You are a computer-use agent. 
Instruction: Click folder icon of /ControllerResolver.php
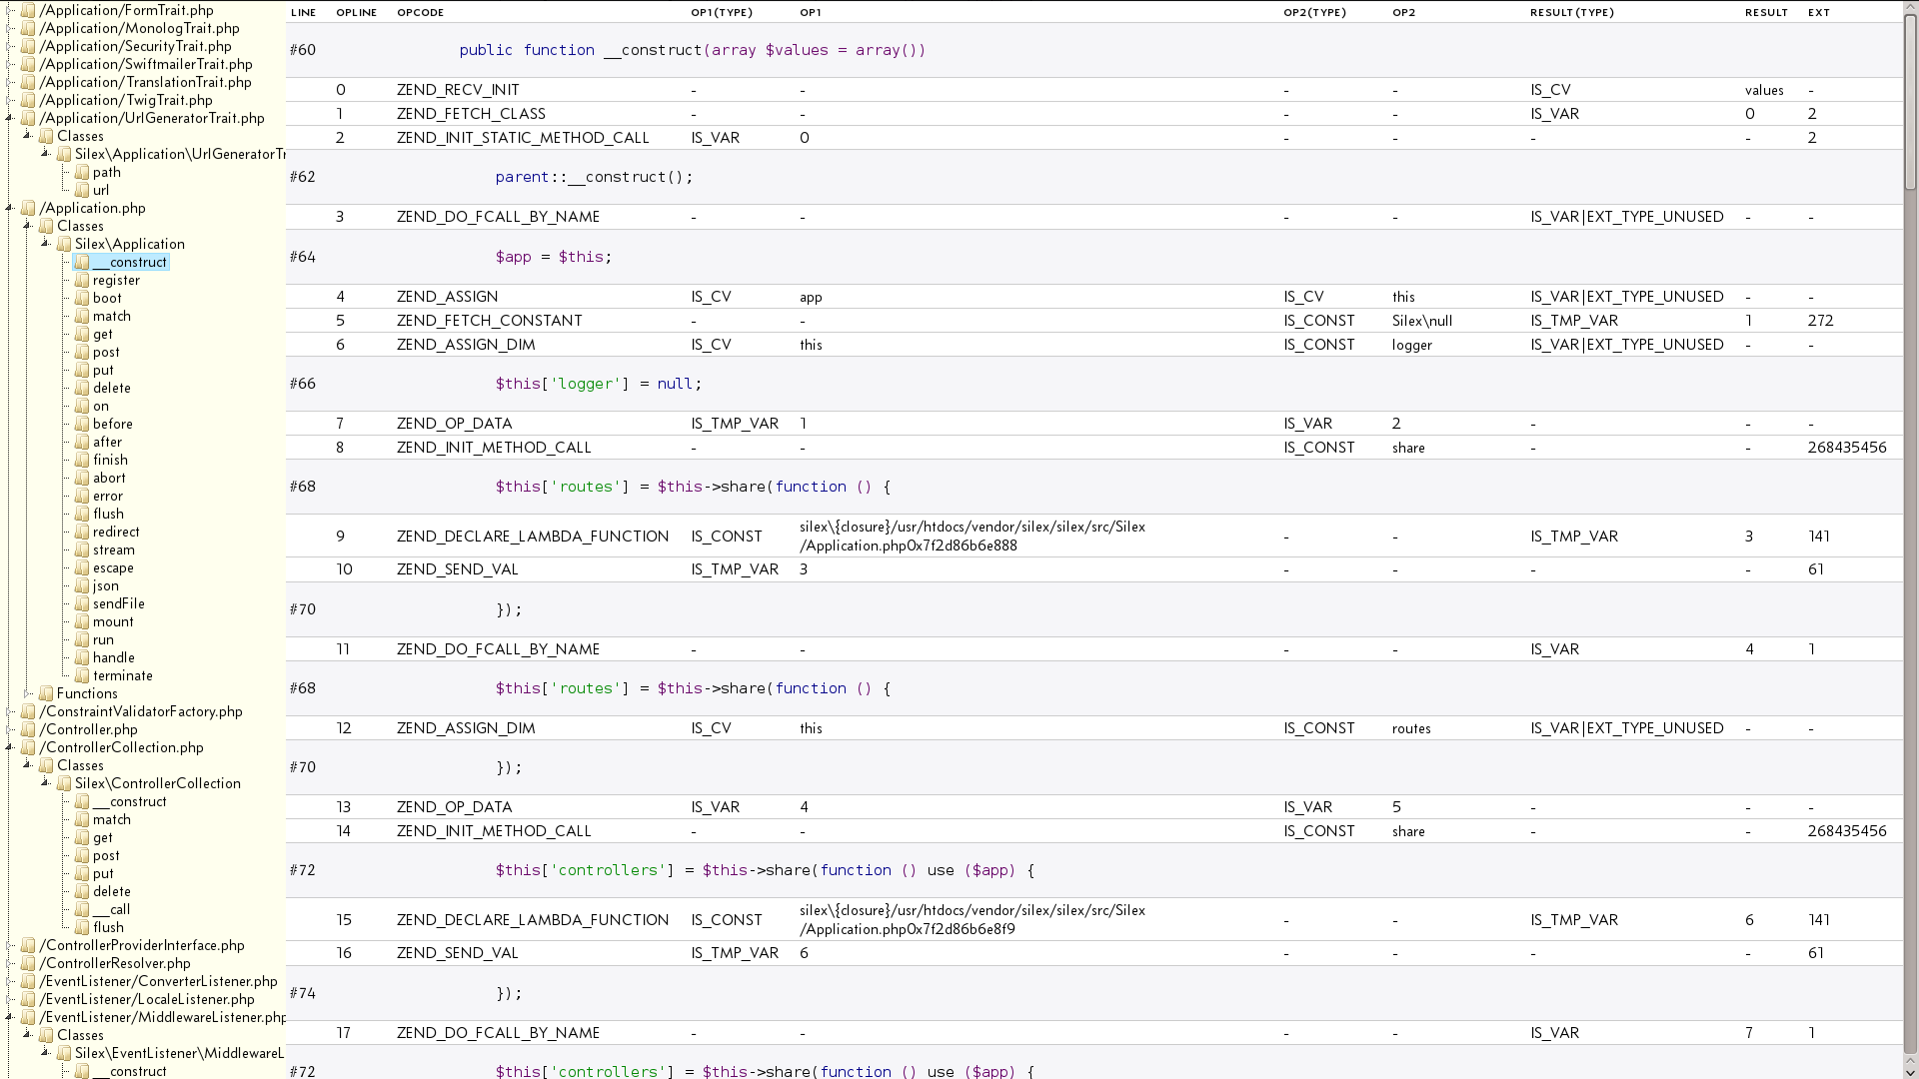[x=29, y=964]
